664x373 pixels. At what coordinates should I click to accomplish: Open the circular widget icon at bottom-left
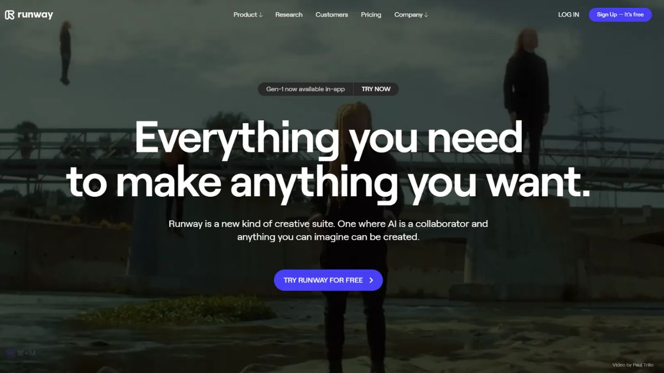[10, 354]
